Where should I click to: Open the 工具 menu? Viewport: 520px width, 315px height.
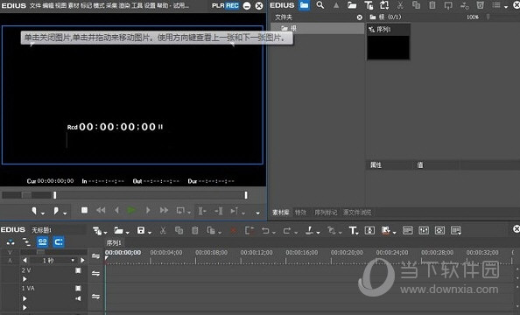tap(137, 5)
